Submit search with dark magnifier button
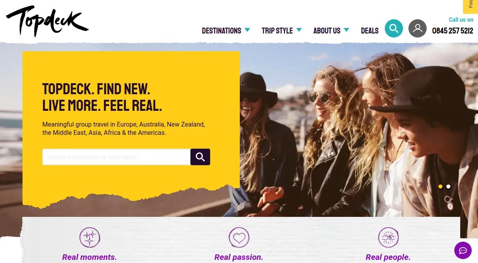Viewport: 478px width, 263px height. pos(200,157)
